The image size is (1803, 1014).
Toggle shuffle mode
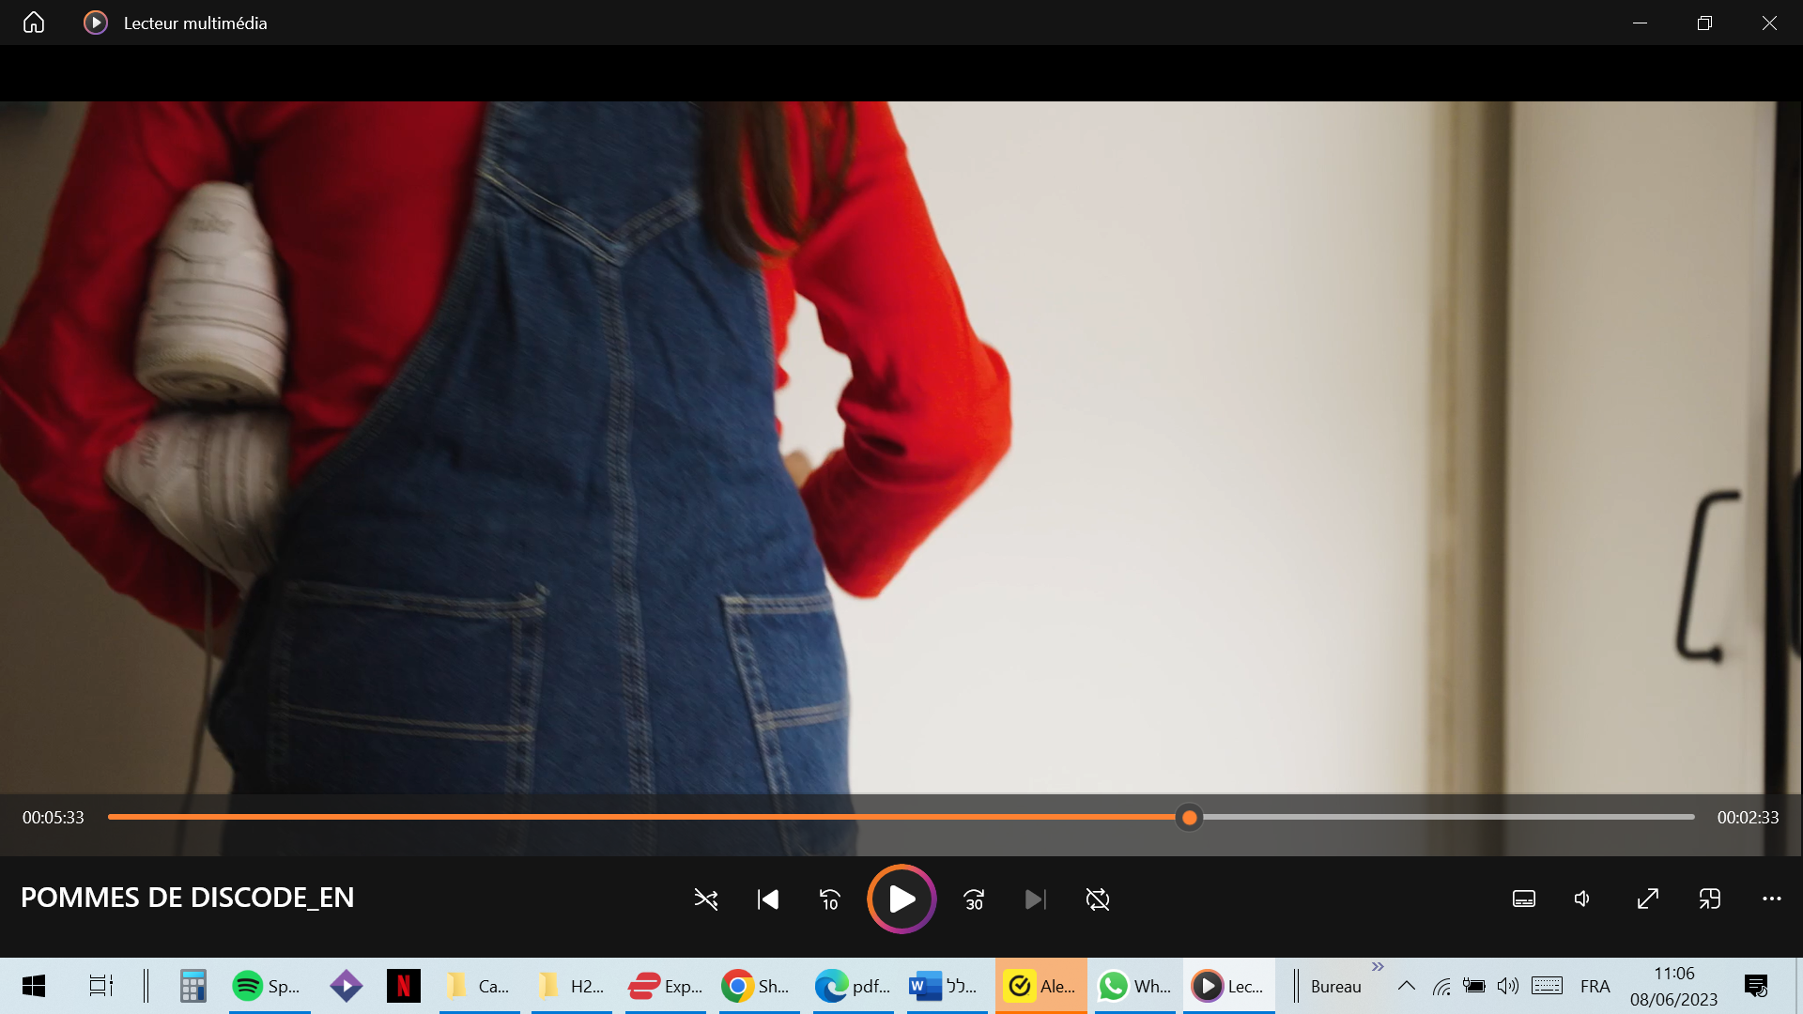click(x=706, y=899)
